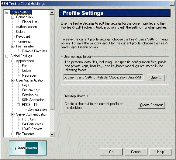Select the Tunneling tree item
This screenshot has height=160, width=176.
[23, 41]
